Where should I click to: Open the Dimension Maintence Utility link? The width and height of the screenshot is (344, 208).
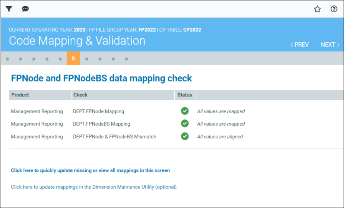point(94,187)
